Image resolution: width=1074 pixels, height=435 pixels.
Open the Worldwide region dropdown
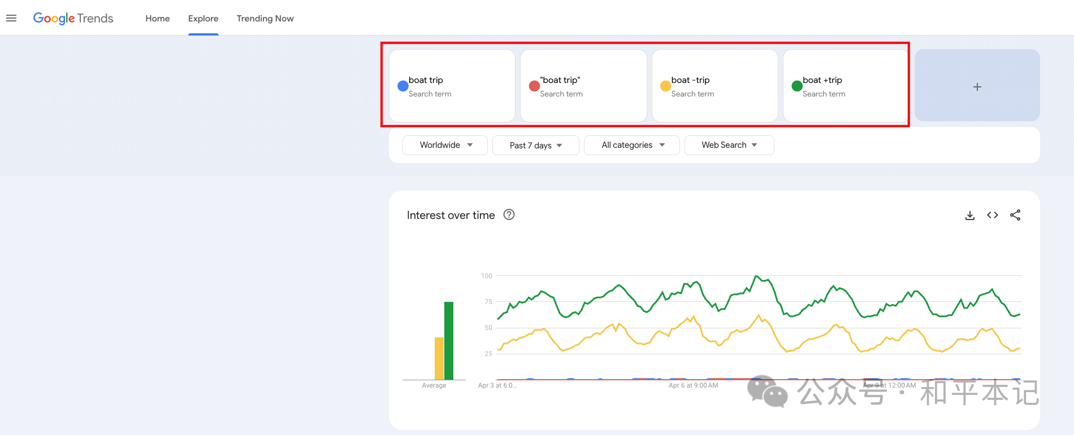click(445, 145)
